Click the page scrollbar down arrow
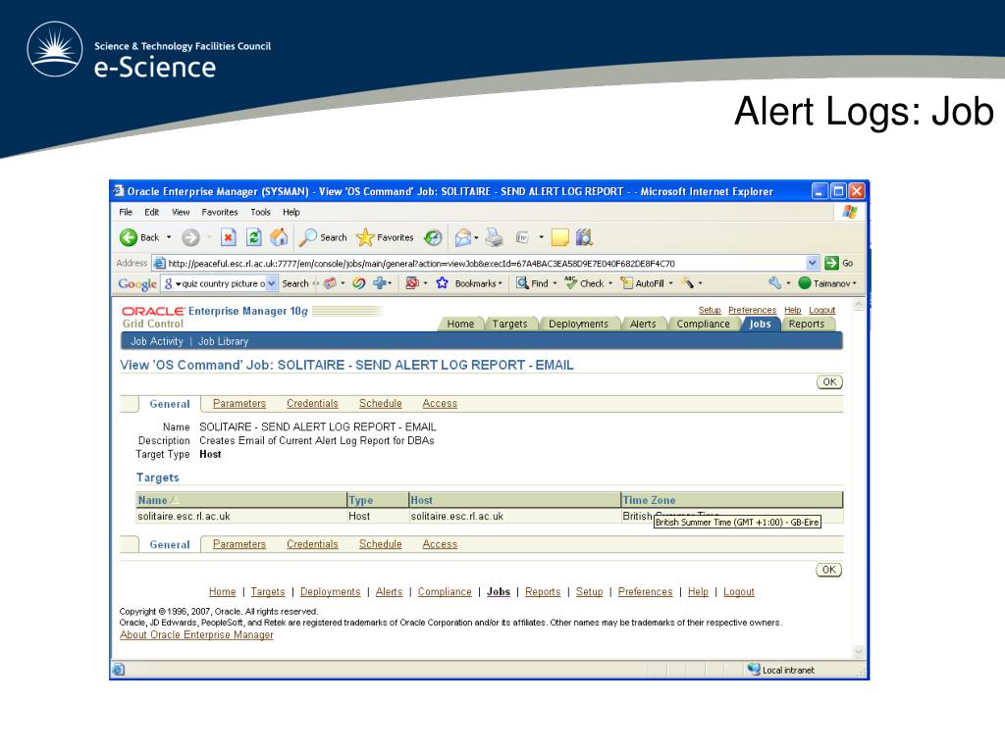Image resolution: width=1005 pixels, height=753 pixels. (858, 652)
